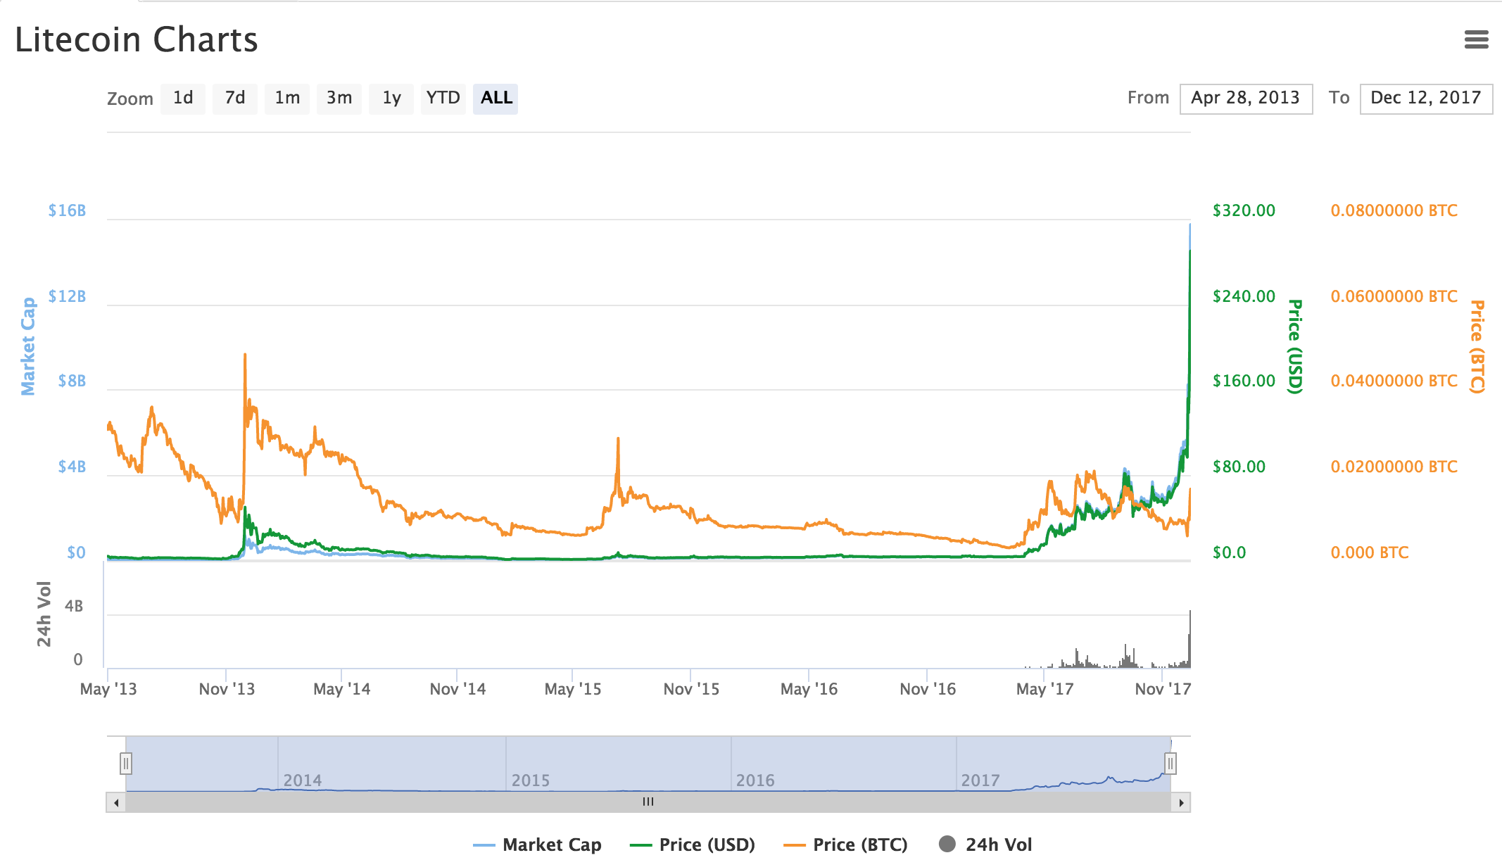This screenshot has height=860, width=1502.
Task: Click the May '17 x-axis label
Action: pyautogui.click(x=1045, y=689)
